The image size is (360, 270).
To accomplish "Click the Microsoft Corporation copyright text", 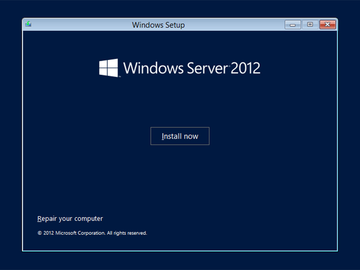I will [92, 233].
